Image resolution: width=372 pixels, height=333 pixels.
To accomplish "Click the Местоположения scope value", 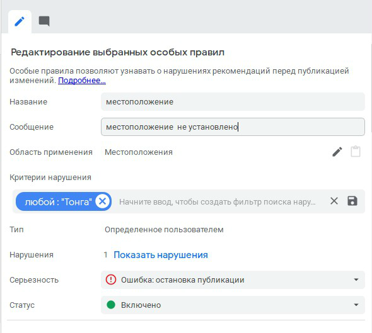I will (x=139, y=152).
